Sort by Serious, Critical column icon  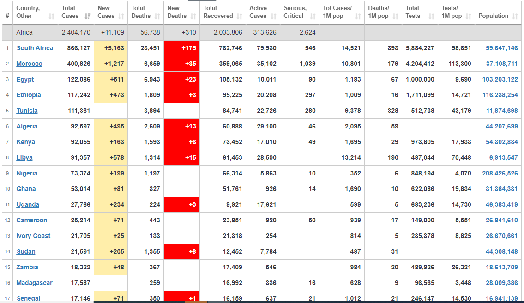pos(313,16)
